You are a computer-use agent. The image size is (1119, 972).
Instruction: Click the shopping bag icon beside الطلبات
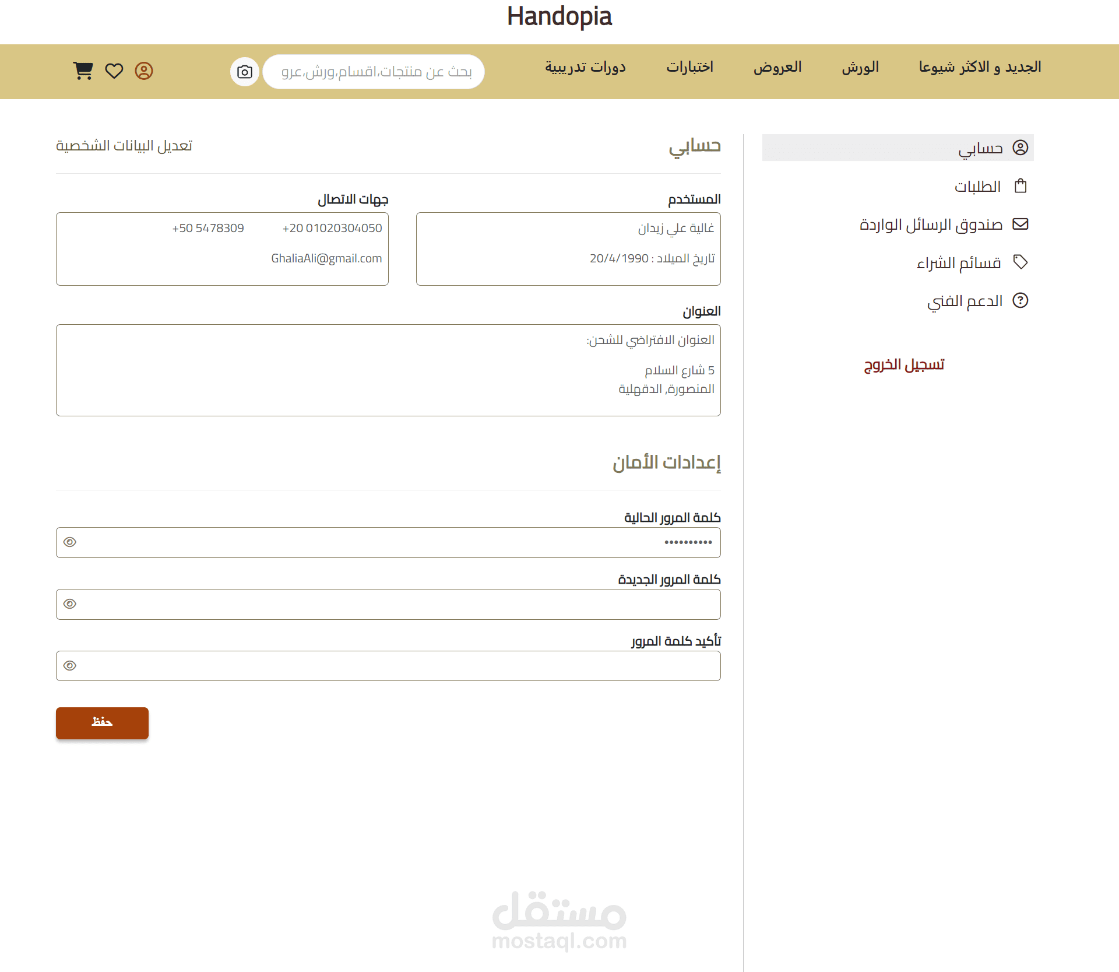1020,186
